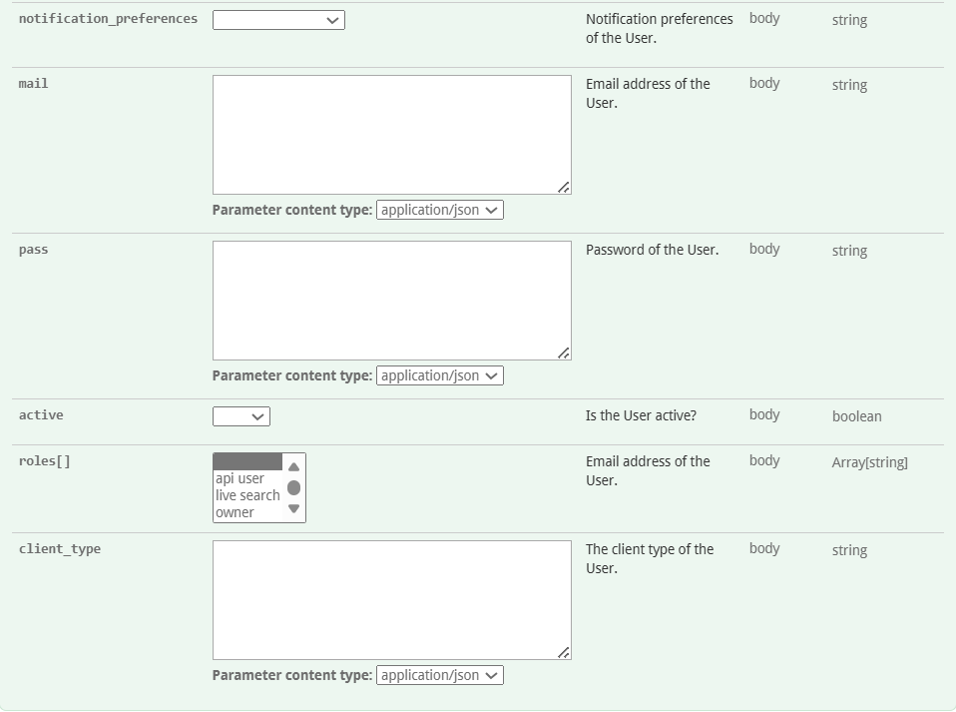Viewport: 956px width, 712px height.
Task: Click the pass text area
Action: [391, 300]
